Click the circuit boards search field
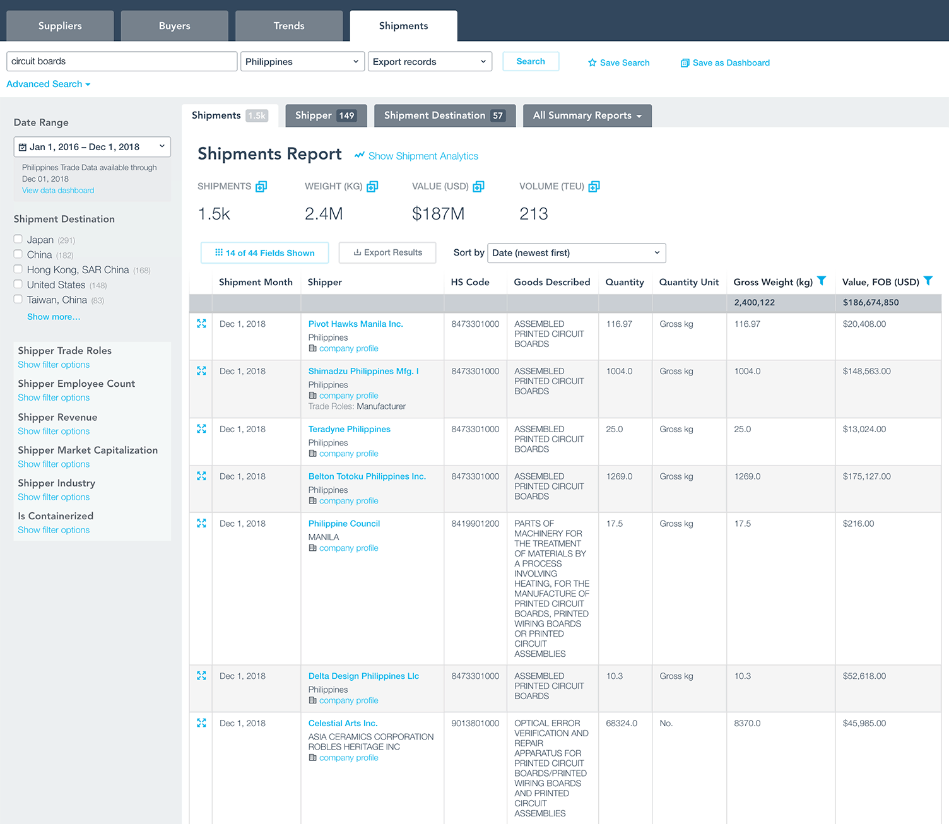The image size is (949, 824). (122, 61)
